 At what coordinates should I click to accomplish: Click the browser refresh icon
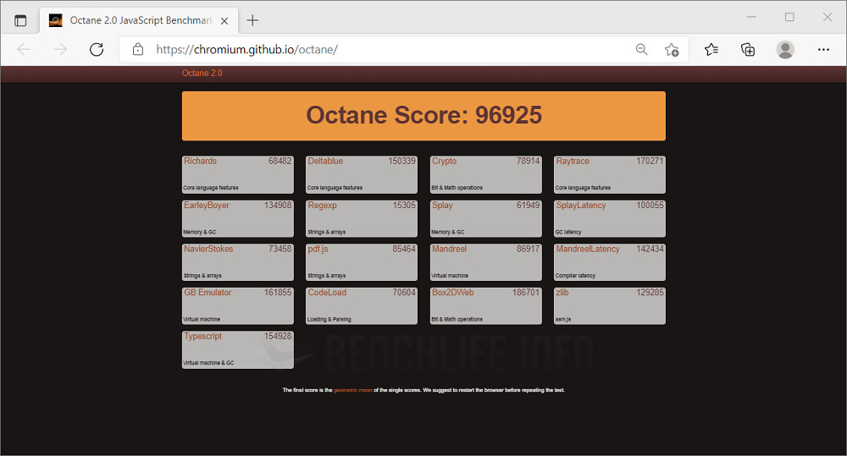(97, 49)
